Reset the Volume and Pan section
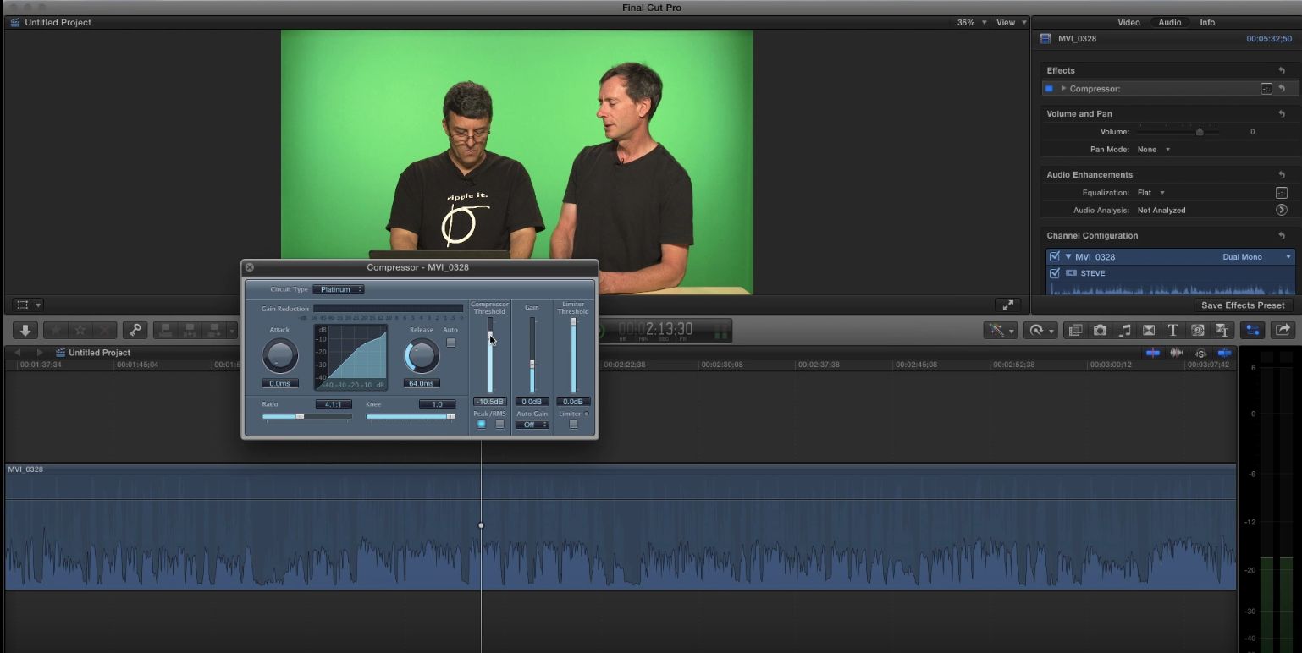This screenshot has height=653, width=1302. 1282,113
